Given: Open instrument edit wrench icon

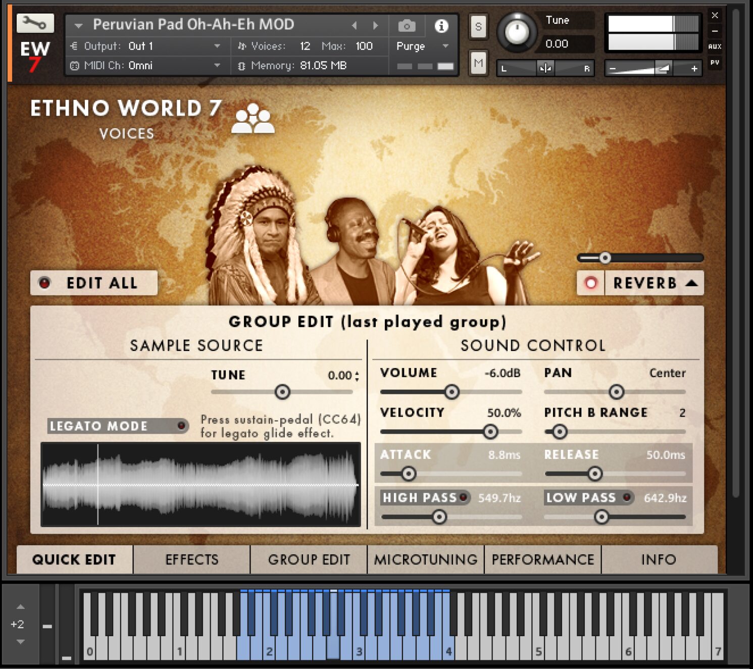Looking at the screenshot, I should 35,23.
